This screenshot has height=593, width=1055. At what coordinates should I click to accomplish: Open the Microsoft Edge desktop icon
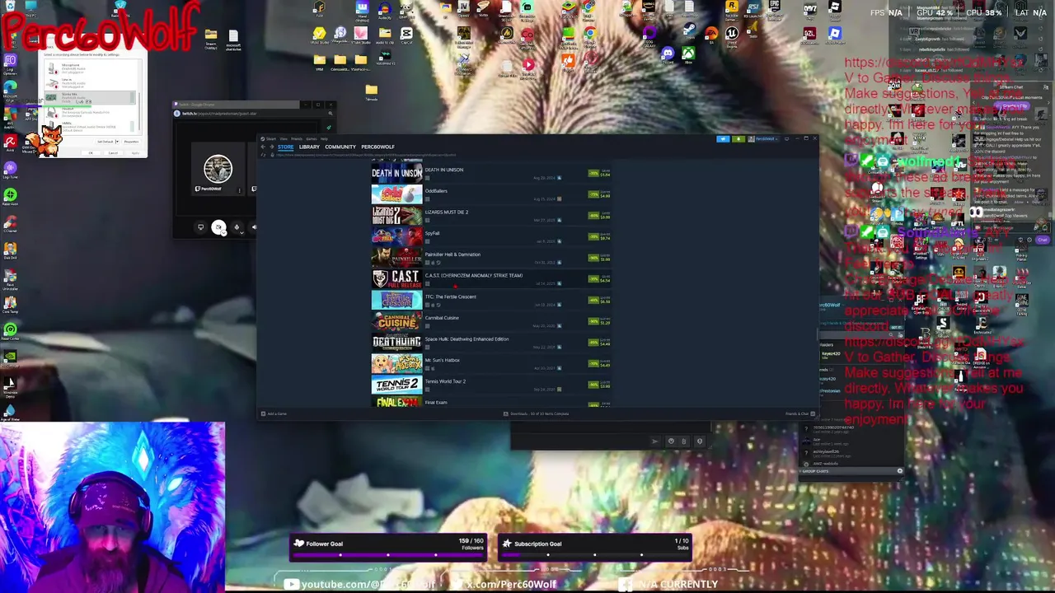coord(11,88)
